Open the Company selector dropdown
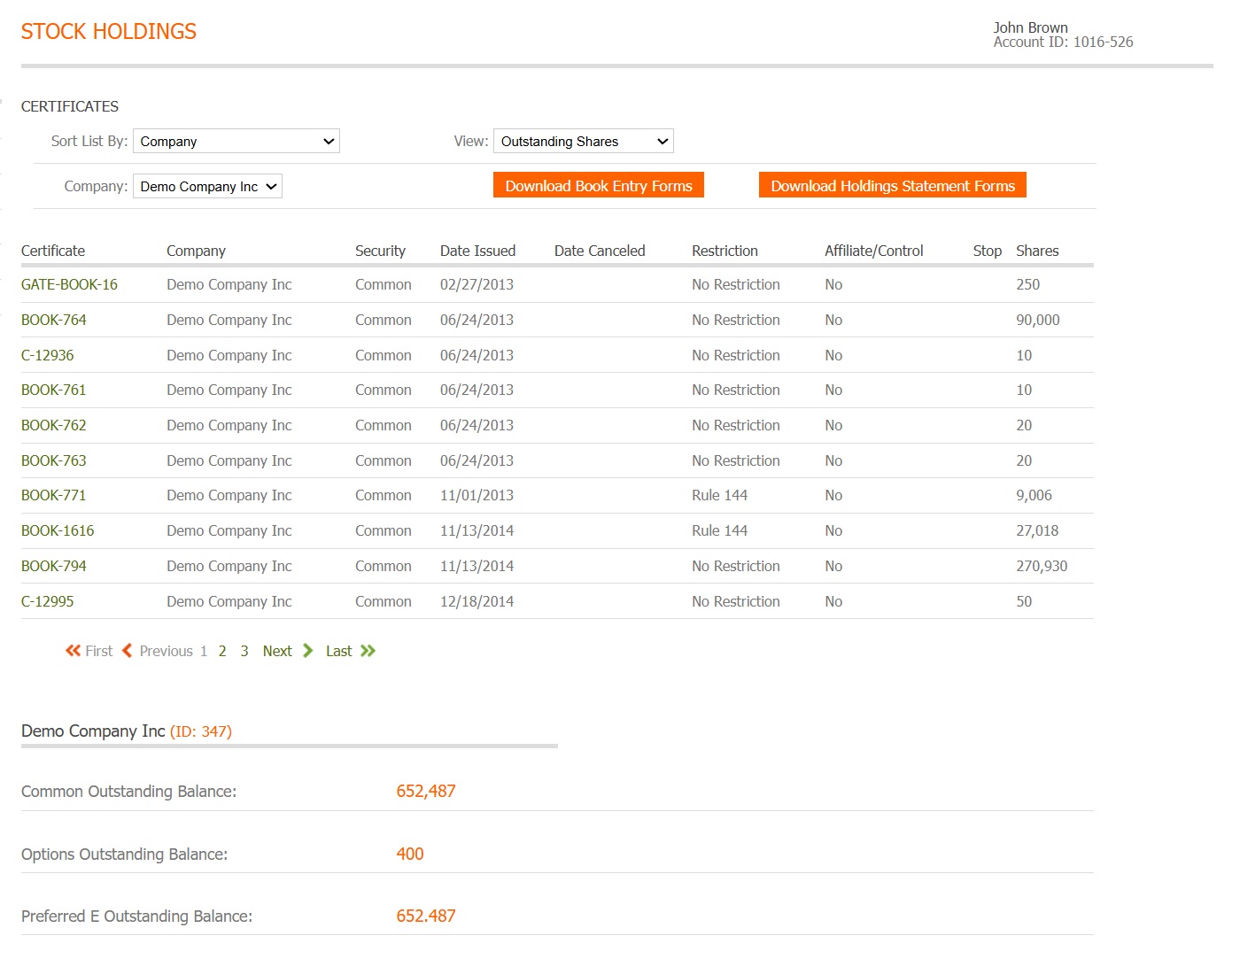This screenshot has width=1240, height=959. [x=207, y=187]
